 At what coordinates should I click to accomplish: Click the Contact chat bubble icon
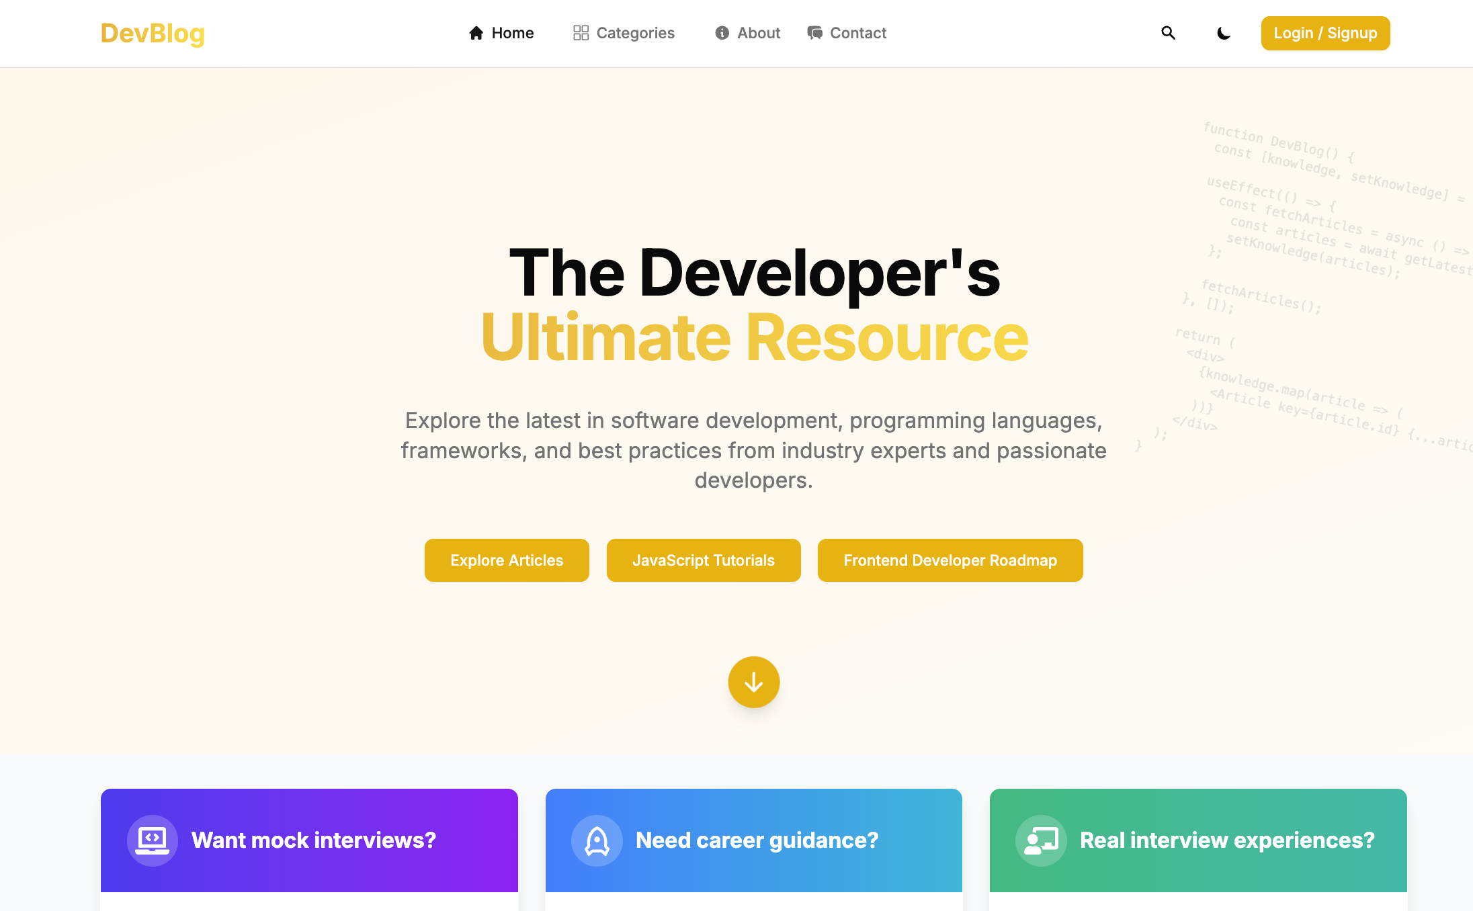[815, 33]
